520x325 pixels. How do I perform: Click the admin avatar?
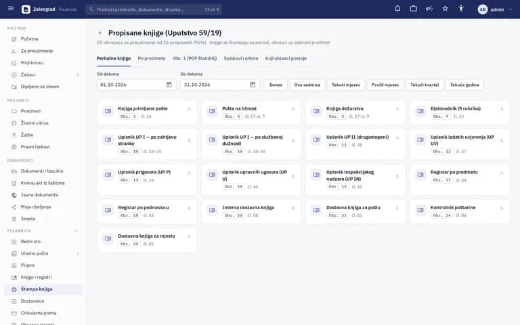pyautogui.click(x=483, y=9)
